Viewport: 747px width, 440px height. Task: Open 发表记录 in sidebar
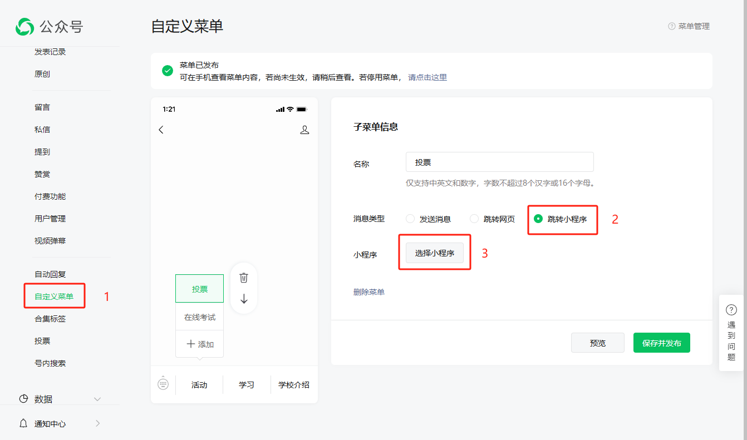pos(50,52)
